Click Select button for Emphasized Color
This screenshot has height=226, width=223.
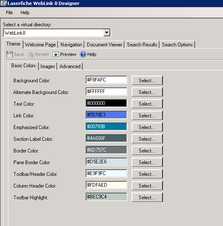[x=147, y=127]
